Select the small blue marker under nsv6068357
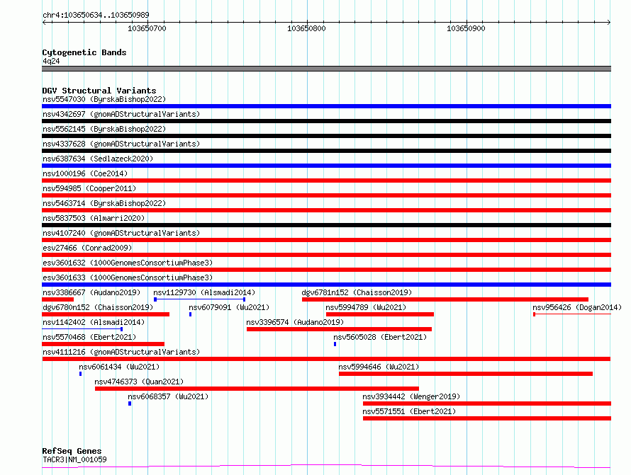The height and width of the screenshot is (475, 631). coord(130,404)
